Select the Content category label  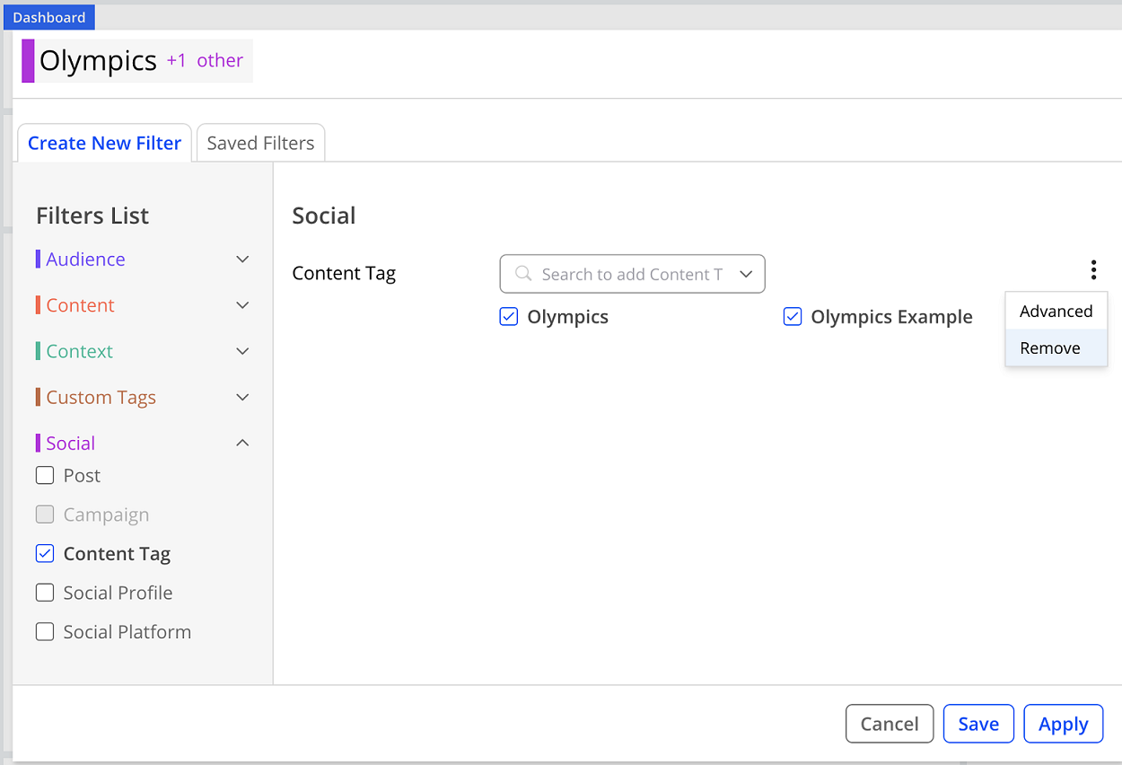[x=80, y=305]
